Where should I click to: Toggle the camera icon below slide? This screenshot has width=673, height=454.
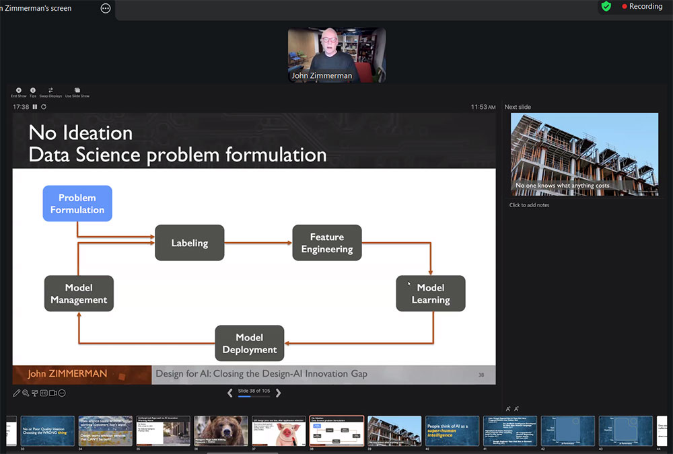(52, 393)
